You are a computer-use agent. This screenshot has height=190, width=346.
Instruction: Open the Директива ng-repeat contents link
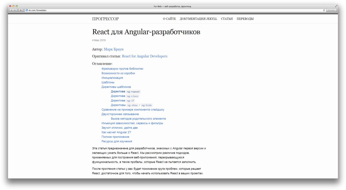126,91
